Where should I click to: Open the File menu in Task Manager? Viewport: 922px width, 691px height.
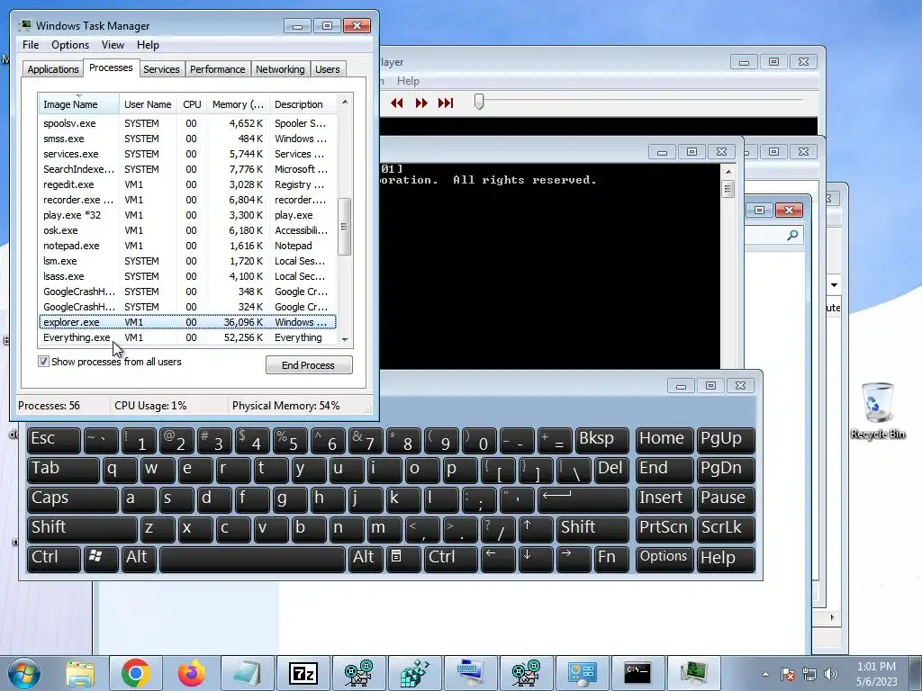31,45
